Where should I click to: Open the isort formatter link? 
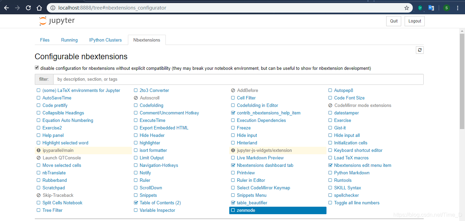(153, 150)
